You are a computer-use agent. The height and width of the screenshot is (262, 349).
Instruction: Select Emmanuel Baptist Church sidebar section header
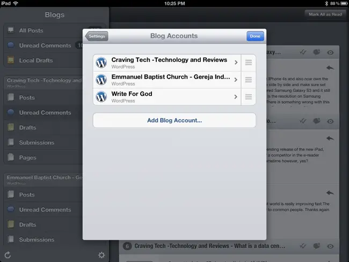[44, 179]
